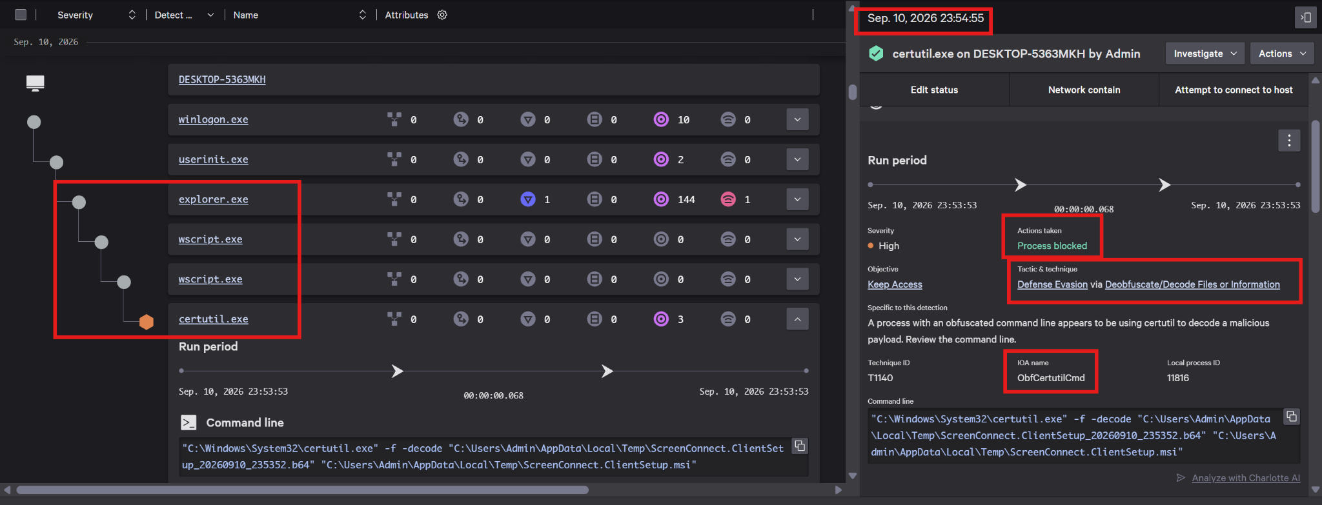Collapse the certutil.exe row details
The height and width of the screenshot is (505, 1322).
(797, 319)
